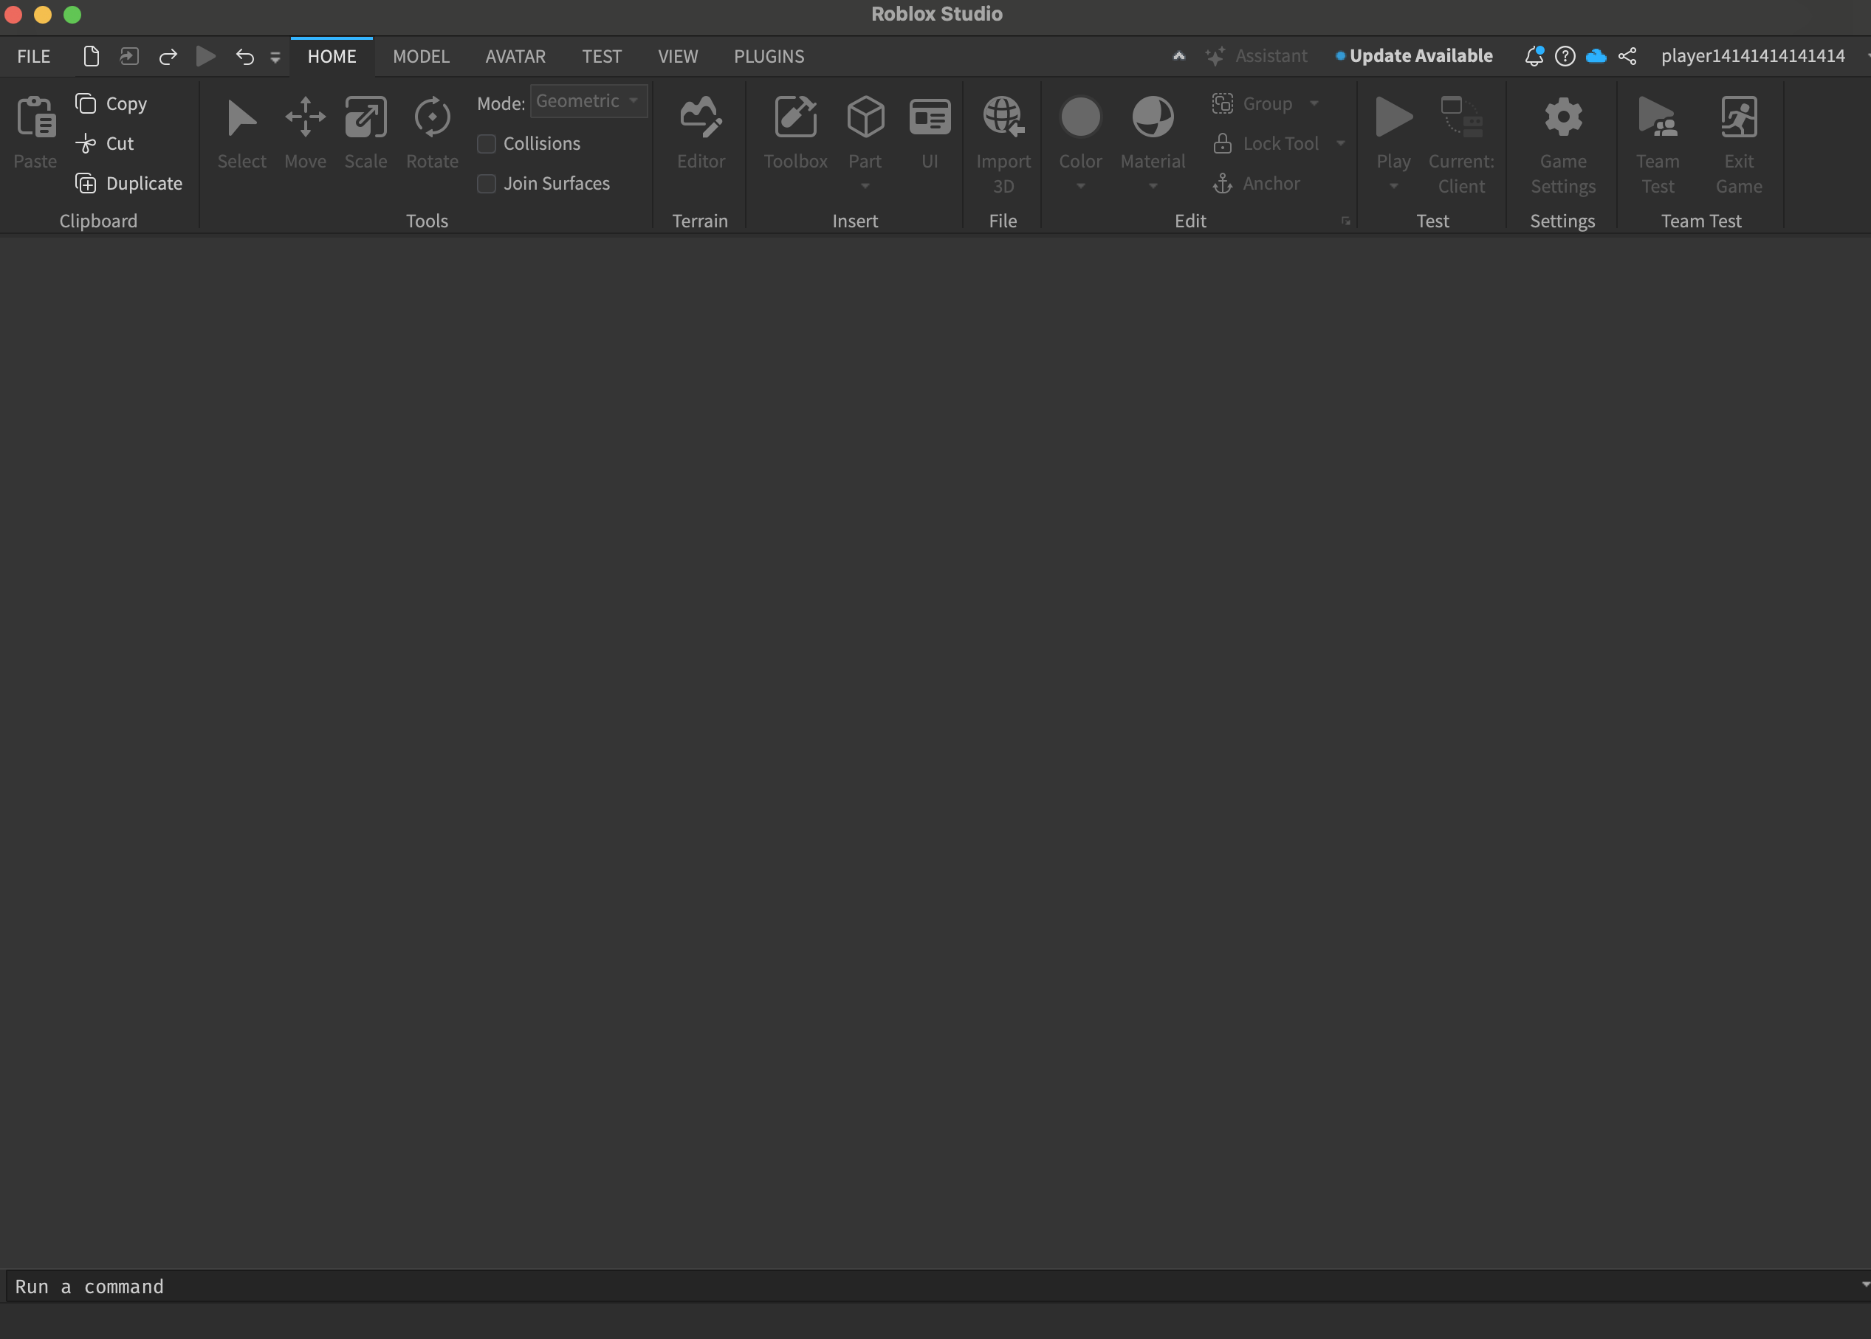Toggle the Collisions checkbox

(487, 143)
